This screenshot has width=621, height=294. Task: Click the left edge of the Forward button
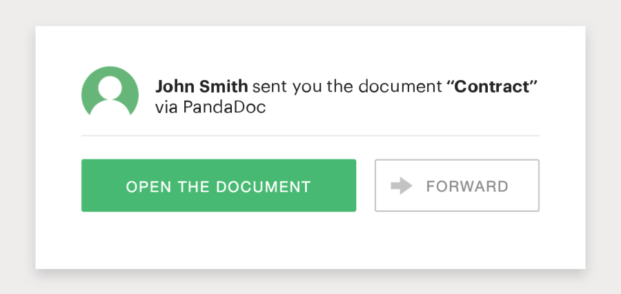coord(377,186)
